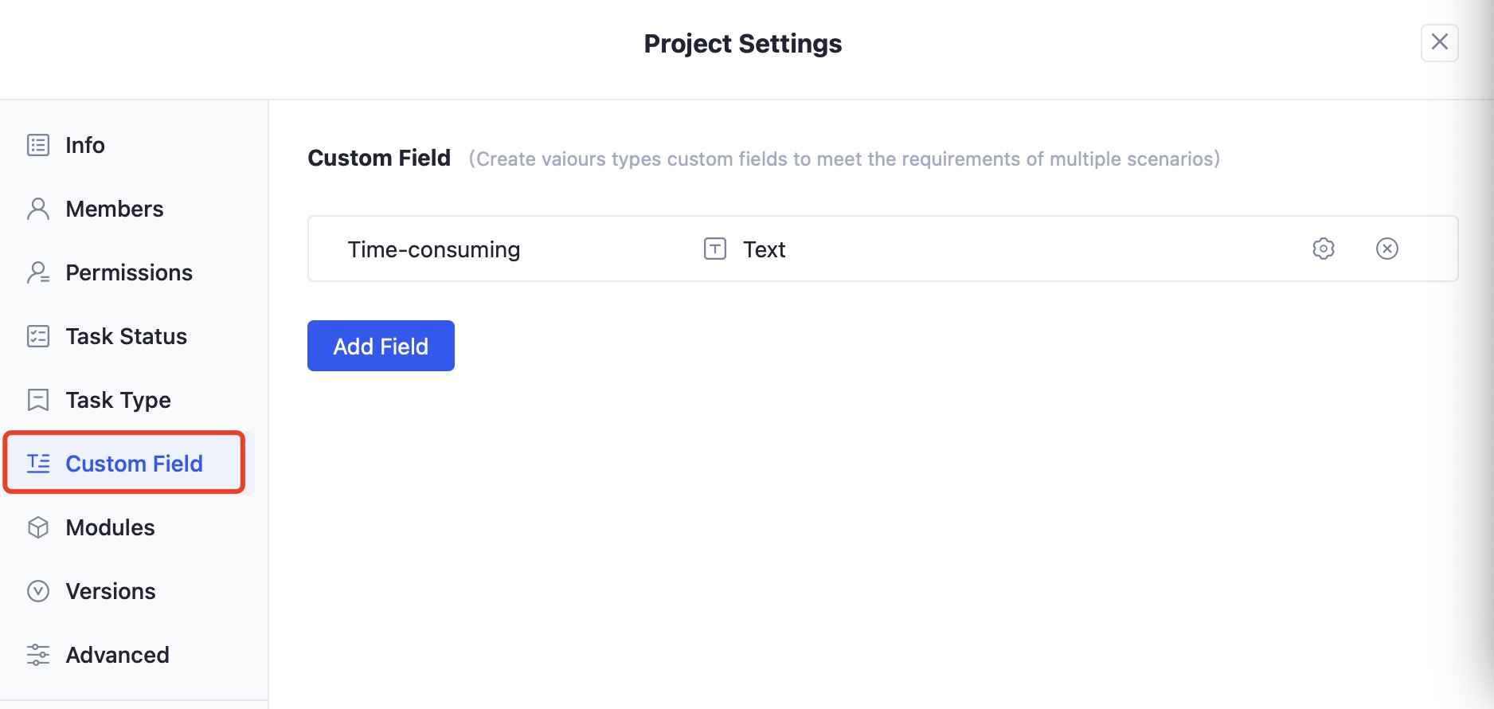This screenshot has width=1494, height=709.
Task: Select Task Status in the sidebar
Action: click(x=126, y=335)
